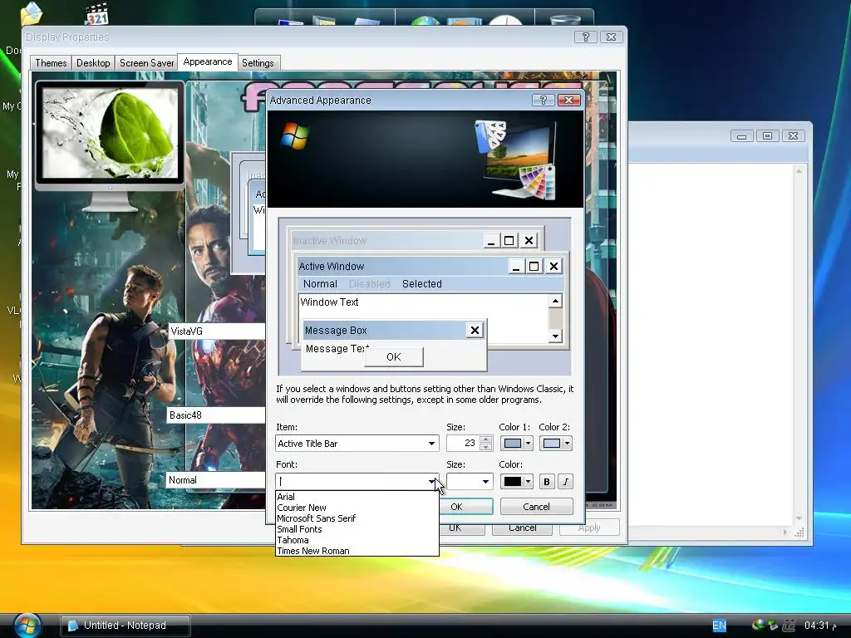Click the Safely Remove Hardware tray icon
Viewport: 851px width, 638px height.
(773, 626)
